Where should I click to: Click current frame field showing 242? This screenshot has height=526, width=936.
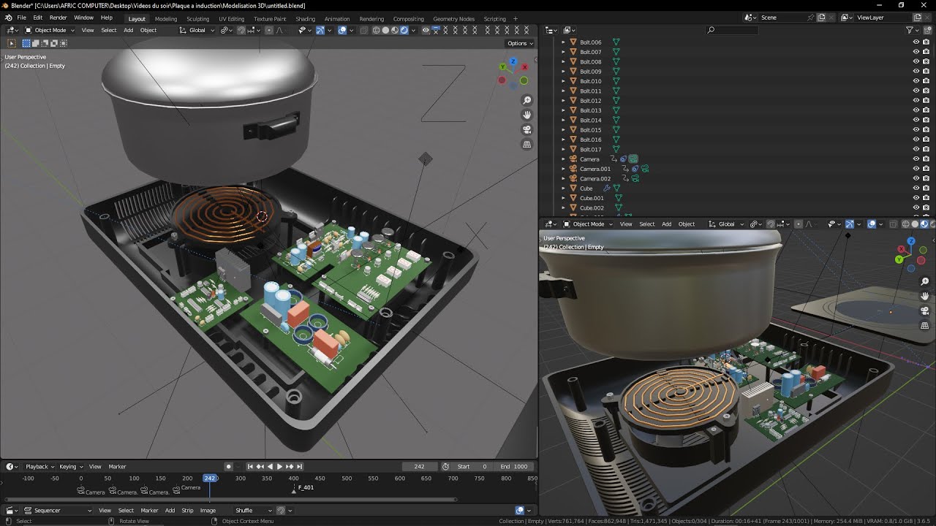[419, 466]
